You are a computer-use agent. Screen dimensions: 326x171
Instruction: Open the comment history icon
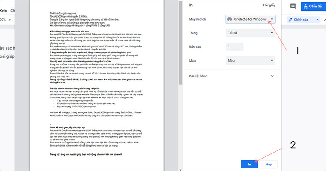[x=293, y=6]
